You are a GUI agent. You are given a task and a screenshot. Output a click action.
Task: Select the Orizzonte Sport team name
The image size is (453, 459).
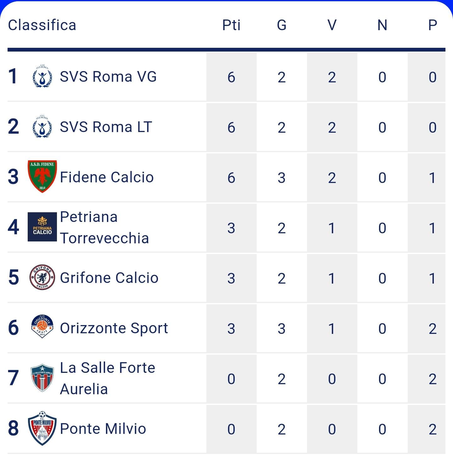pos(114,329)
